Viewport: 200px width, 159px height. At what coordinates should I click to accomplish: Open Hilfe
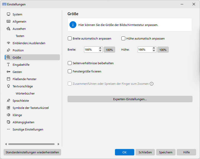(186, 152)
